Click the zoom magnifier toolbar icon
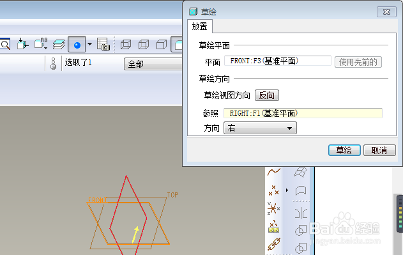 pyautogui.click(x=4, y=44)
